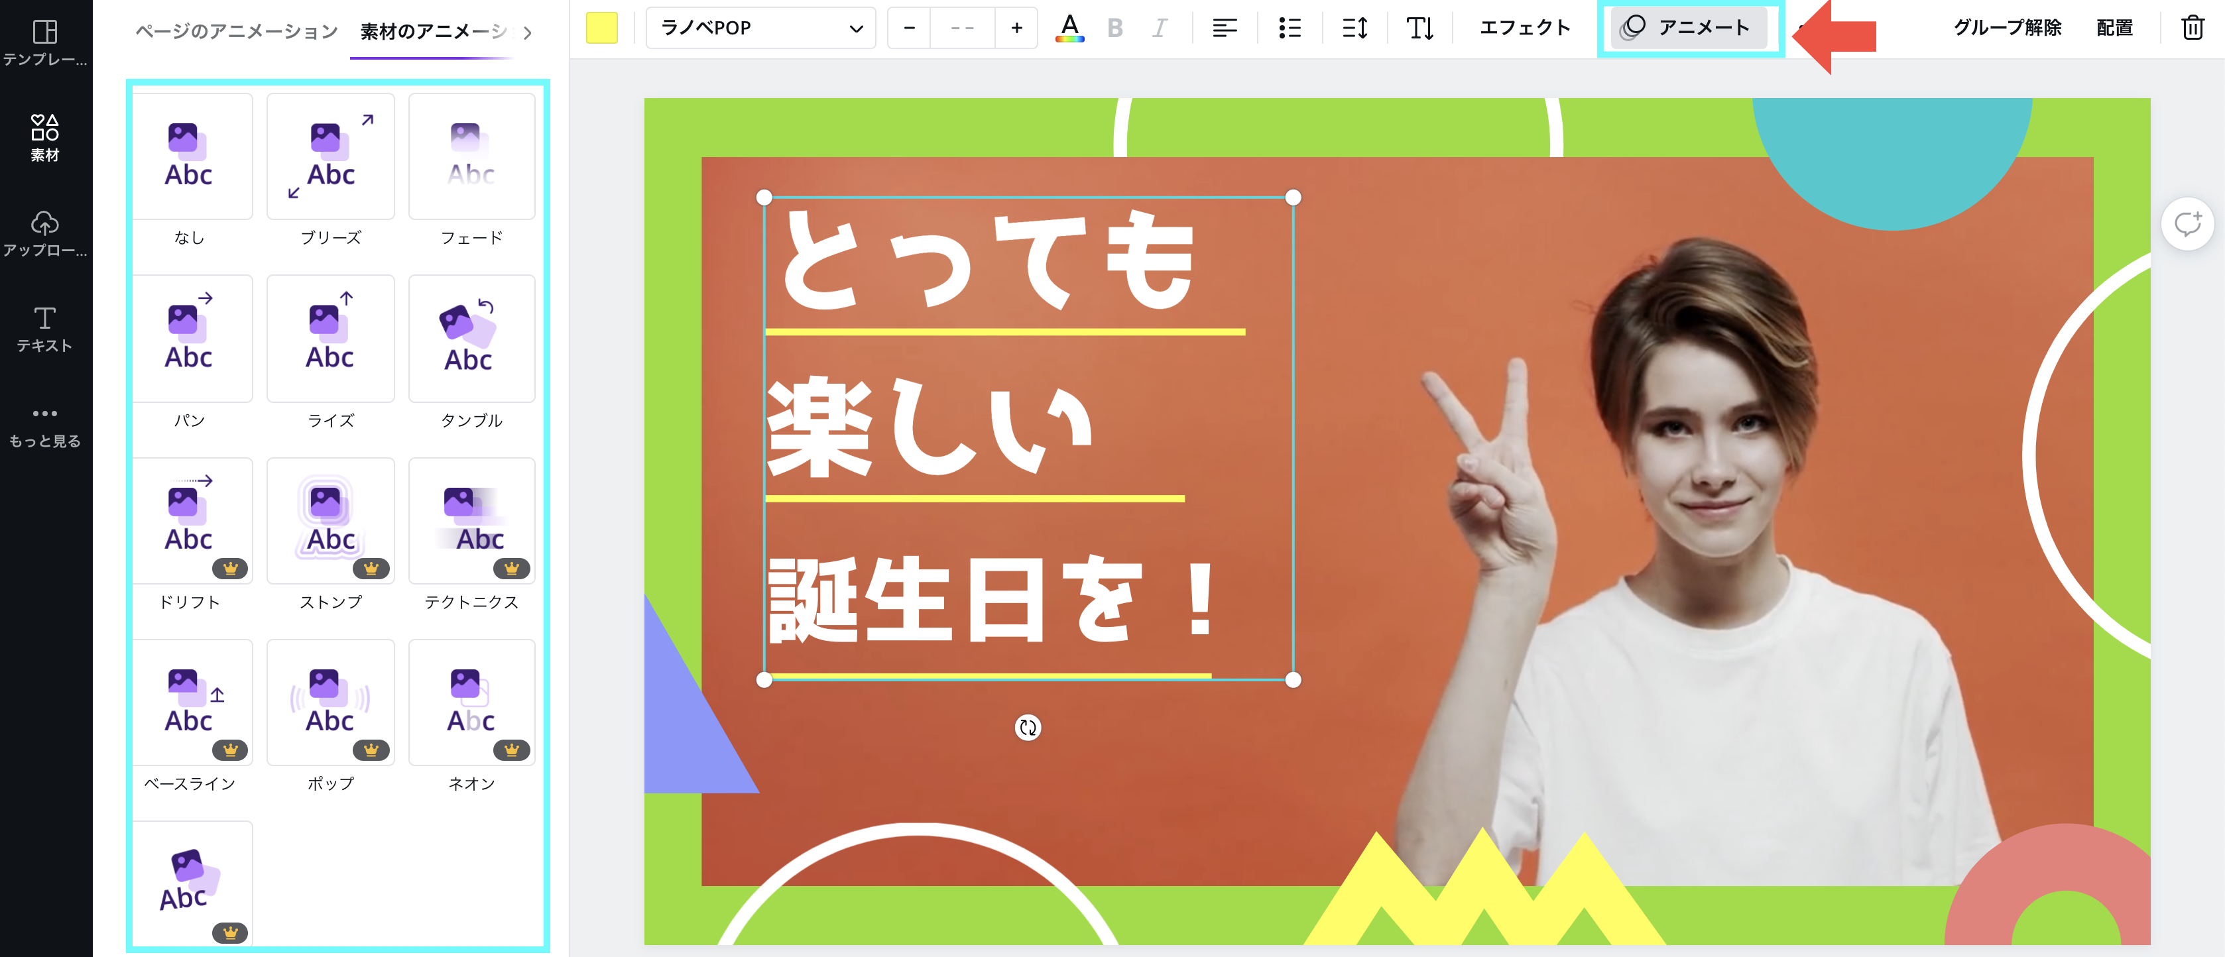Select the パン animation thumbnail
Viewport: 2225px width, 957px height.
(x=192, y=339)
